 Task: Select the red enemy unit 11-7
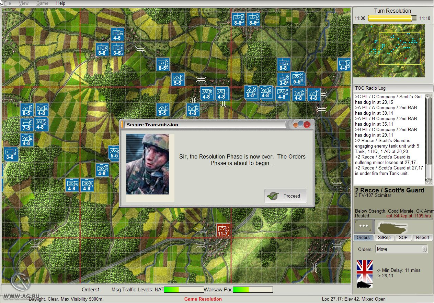point(223,230)
